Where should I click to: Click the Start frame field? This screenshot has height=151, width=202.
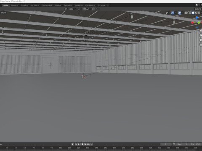point(182,144)
